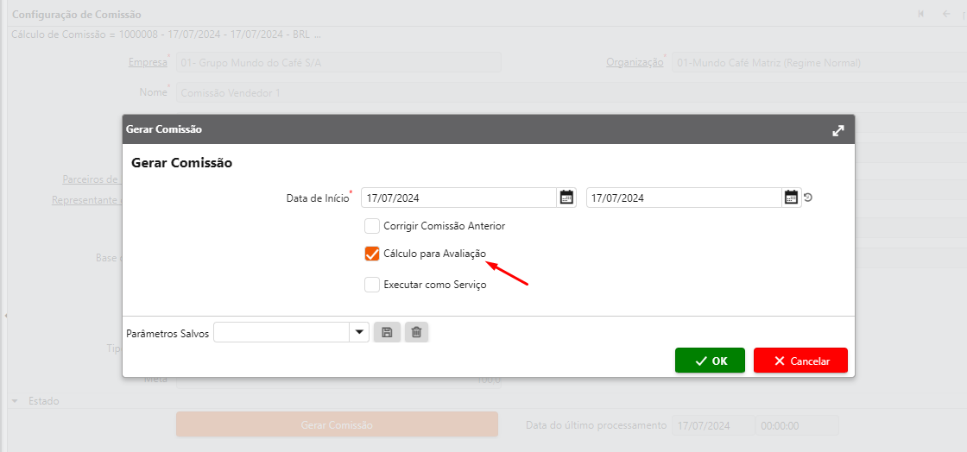
Task: Expand the Gerar Comissão dialog to full size
Action: point(837,130)
